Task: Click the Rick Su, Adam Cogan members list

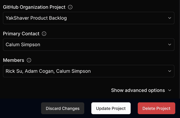Action: [48, 71]
